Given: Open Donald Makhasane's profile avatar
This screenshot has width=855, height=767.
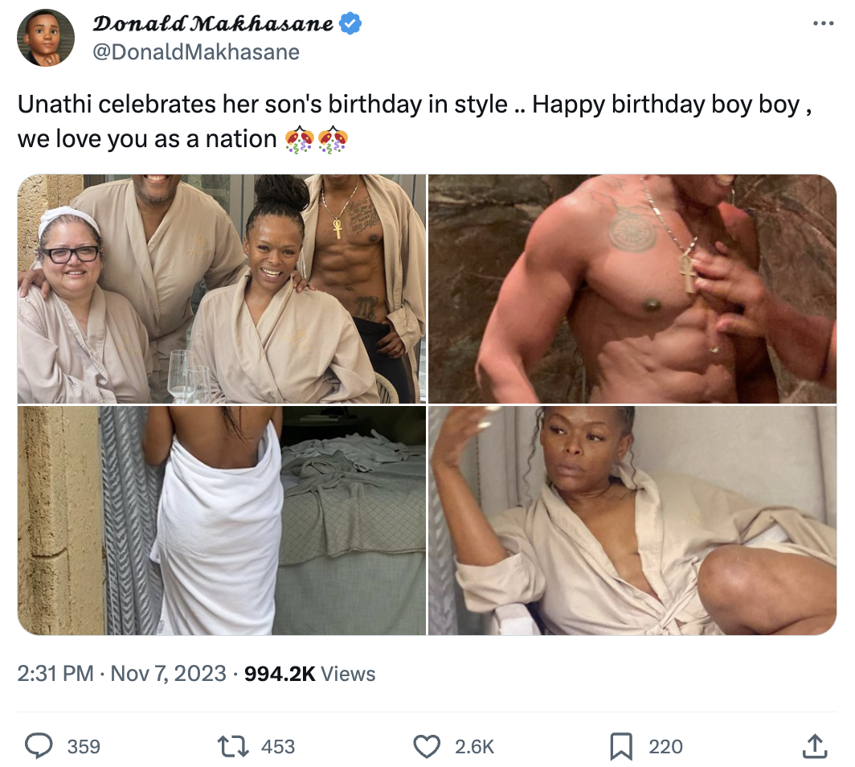Looking at the screenshot, I should click(x=46, y=38).
